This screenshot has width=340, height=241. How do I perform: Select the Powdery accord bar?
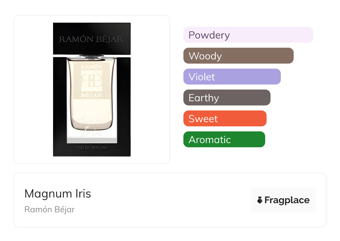point(248,35)
